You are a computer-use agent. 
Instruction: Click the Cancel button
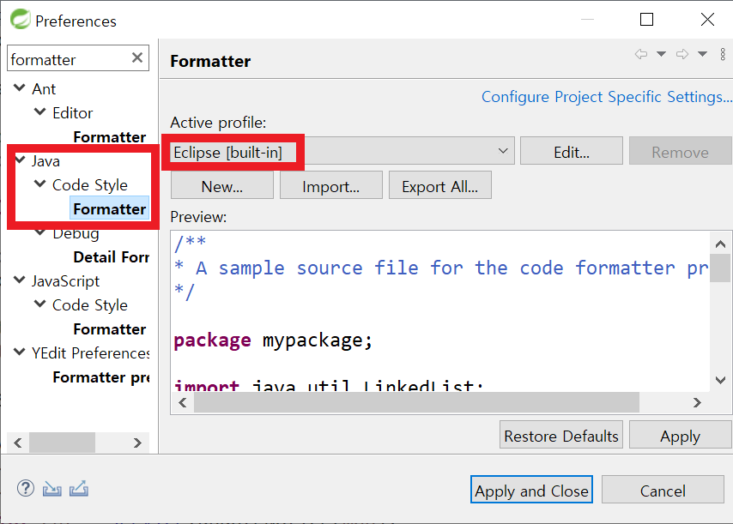pyautogui.click(x=663, y=490)
